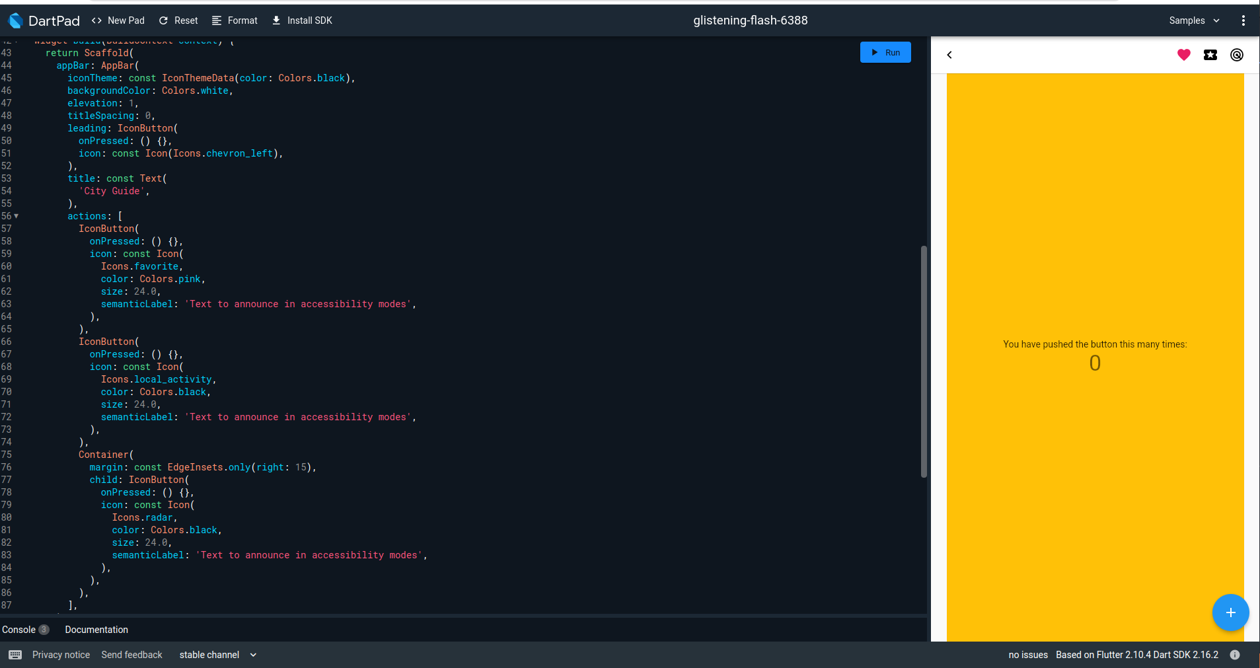Click the no issues status text

(x=1028, y=655)
